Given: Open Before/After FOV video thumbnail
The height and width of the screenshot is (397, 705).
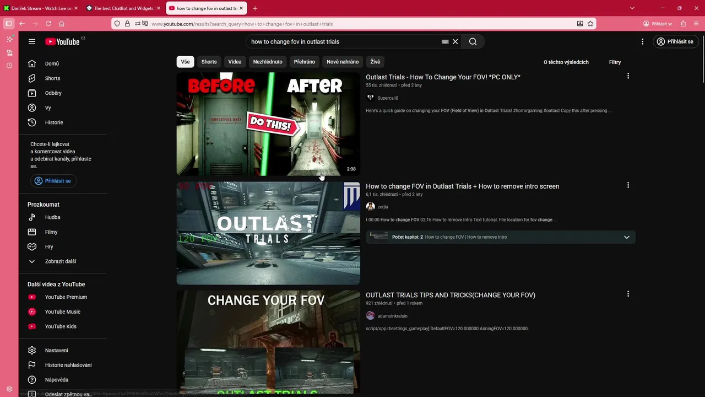Looking at the screenshot, I should [x=268, y=124].
